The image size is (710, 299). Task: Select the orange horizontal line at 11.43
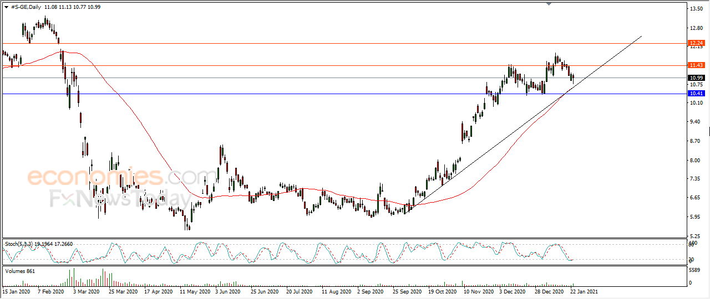pyautogui.click(x=344, y=66)
